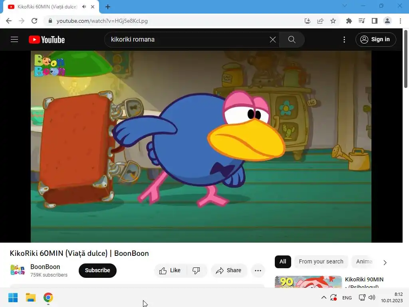The width and height of the screenshot is (409, 307).
Task: Click the magnifier search button
Action: tap(292, 40)
